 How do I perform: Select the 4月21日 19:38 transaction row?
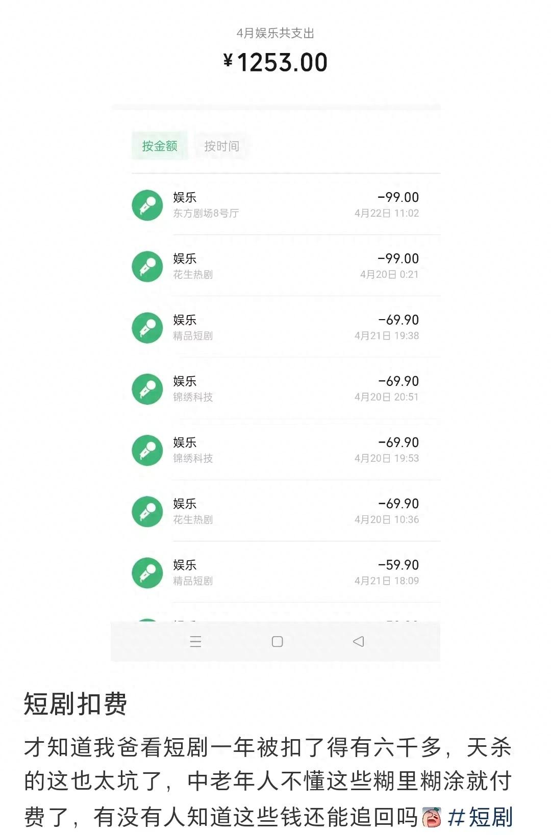coord(286,327)
